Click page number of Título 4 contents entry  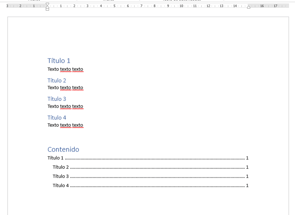click(247, 185)
